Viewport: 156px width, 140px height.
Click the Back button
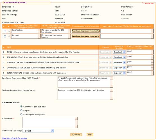tap(90, 135)
